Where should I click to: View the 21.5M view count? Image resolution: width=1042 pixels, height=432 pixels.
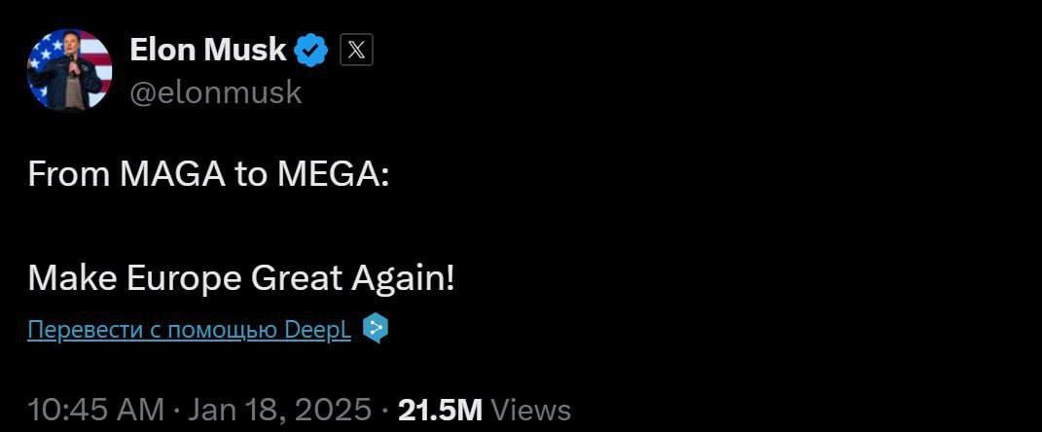click(x=440, y=410)
